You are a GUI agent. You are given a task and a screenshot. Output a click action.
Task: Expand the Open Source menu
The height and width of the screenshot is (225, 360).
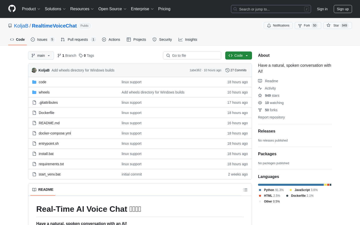point(112,9)
